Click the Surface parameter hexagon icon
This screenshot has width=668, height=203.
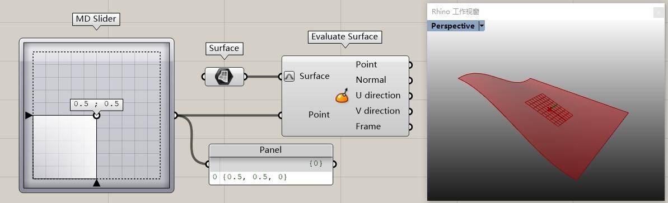click(x=225, y=77)
